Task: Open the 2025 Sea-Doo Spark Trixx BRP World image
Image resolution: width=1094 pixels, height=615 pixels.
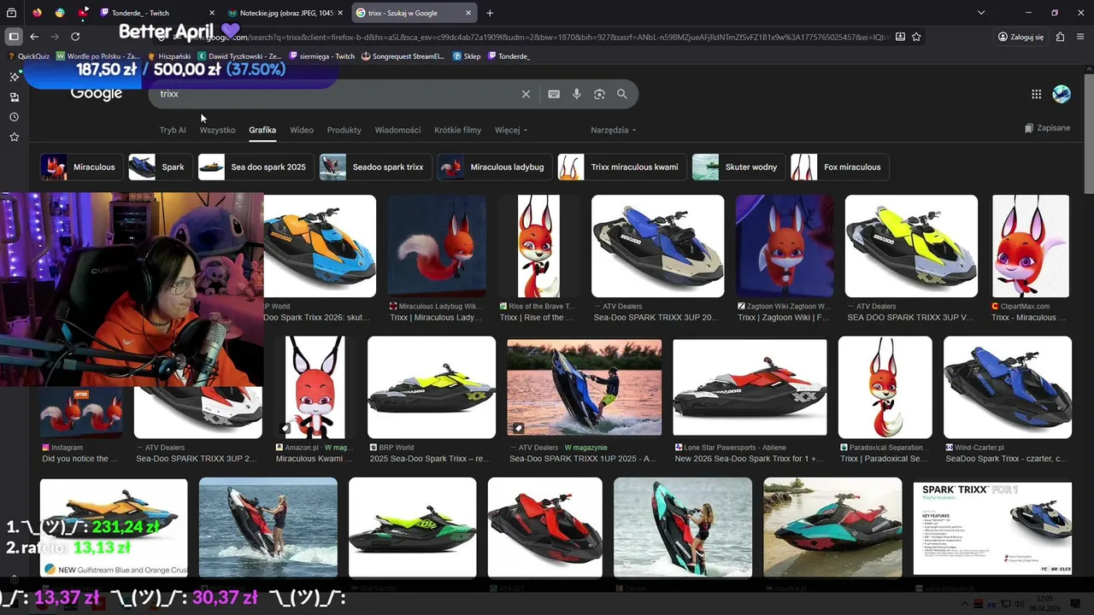Action: click(432, 386)
